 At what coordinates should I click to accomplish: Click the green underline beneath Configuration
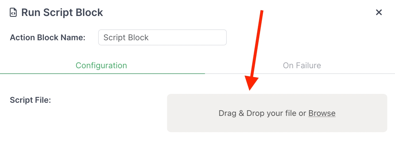pos(102,73)
